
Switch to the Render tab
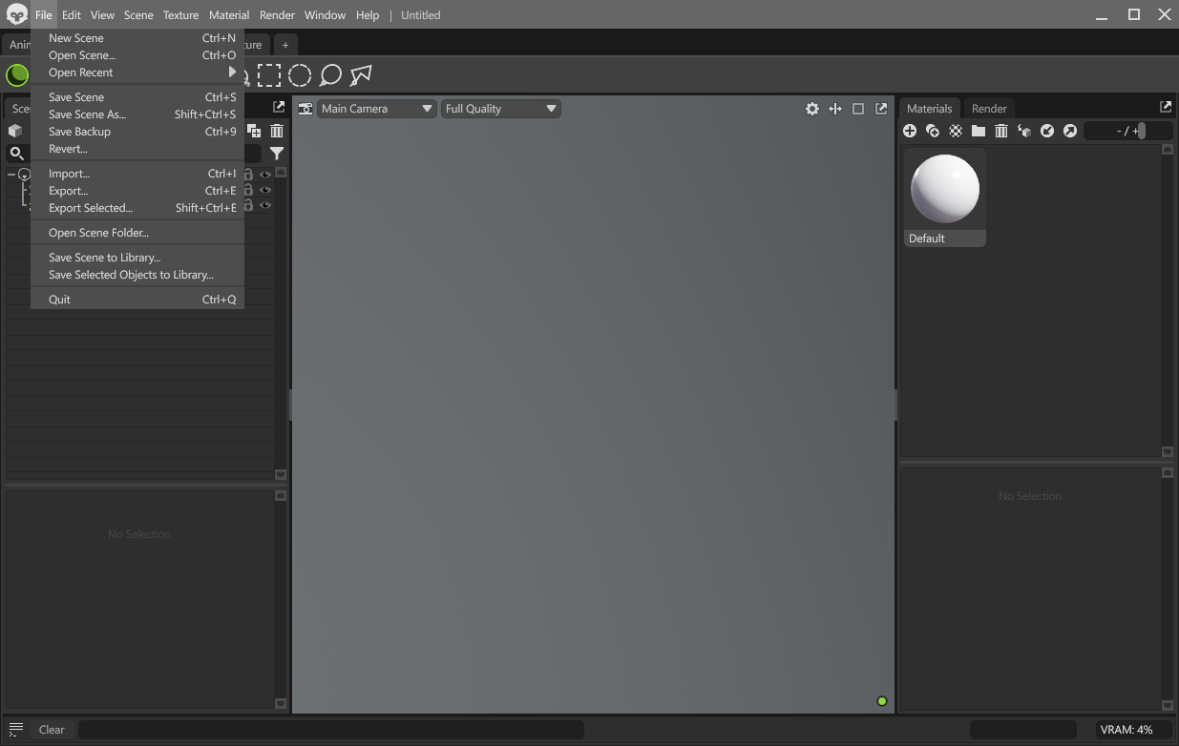pyautogui.click(x=989, y=108)
